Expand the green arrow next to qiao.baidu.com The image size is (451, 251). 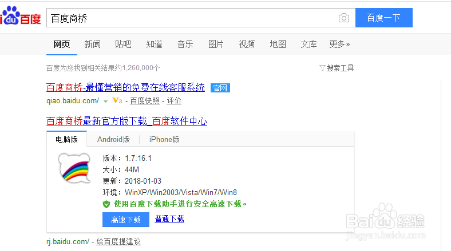click(x=105, y=101)
